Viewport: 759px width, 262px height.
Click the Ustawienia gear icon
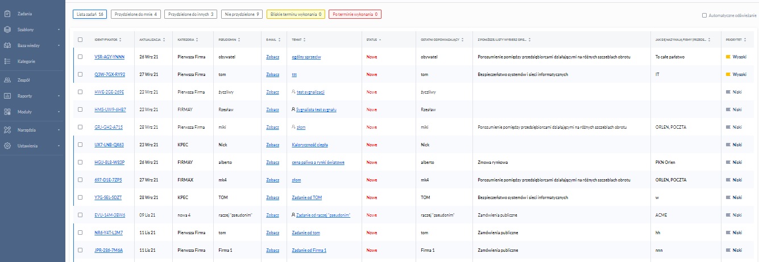tap(7, 146)
